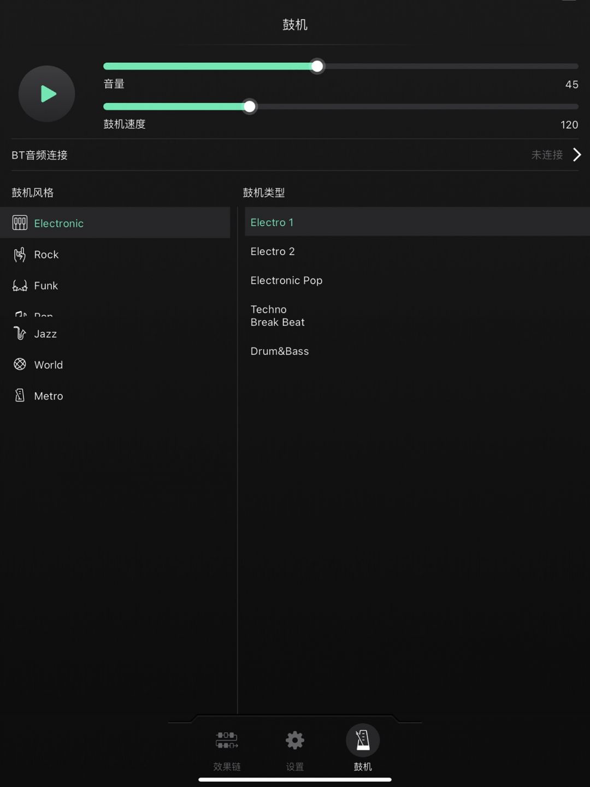Choose Drum&Bass from drum types

280,351
